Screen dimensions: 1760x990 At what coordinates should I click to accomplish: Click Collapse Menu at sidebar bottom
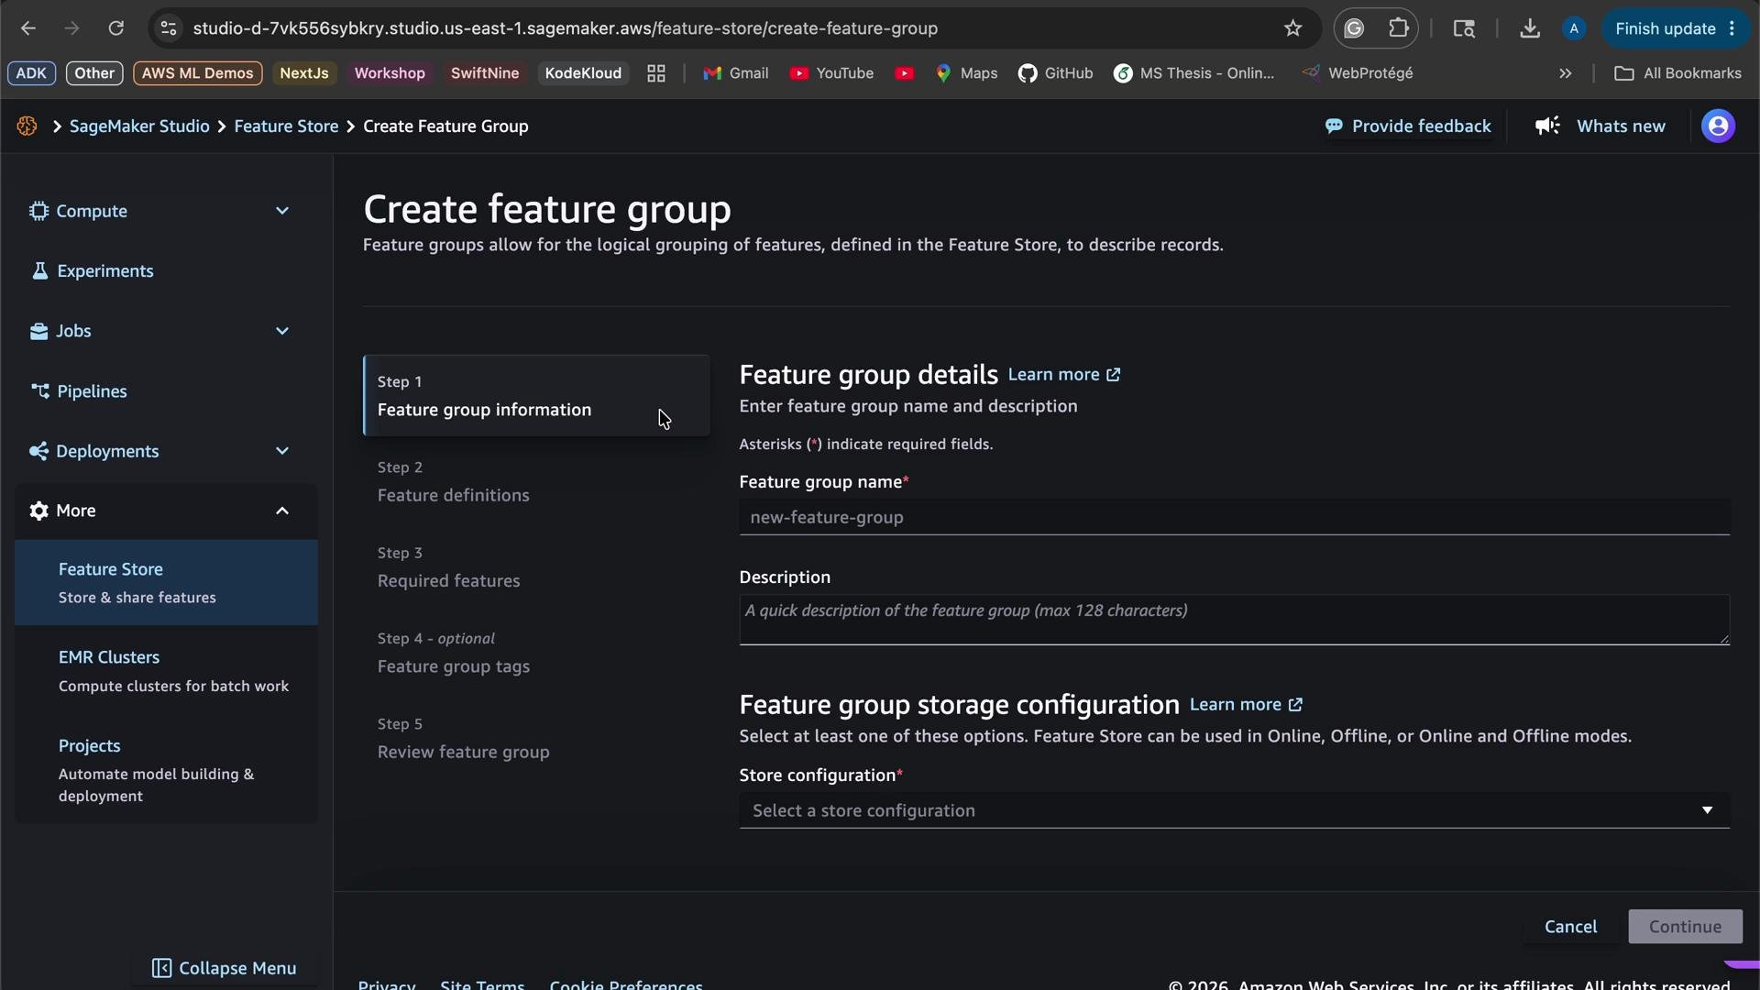tap(224, 969)
